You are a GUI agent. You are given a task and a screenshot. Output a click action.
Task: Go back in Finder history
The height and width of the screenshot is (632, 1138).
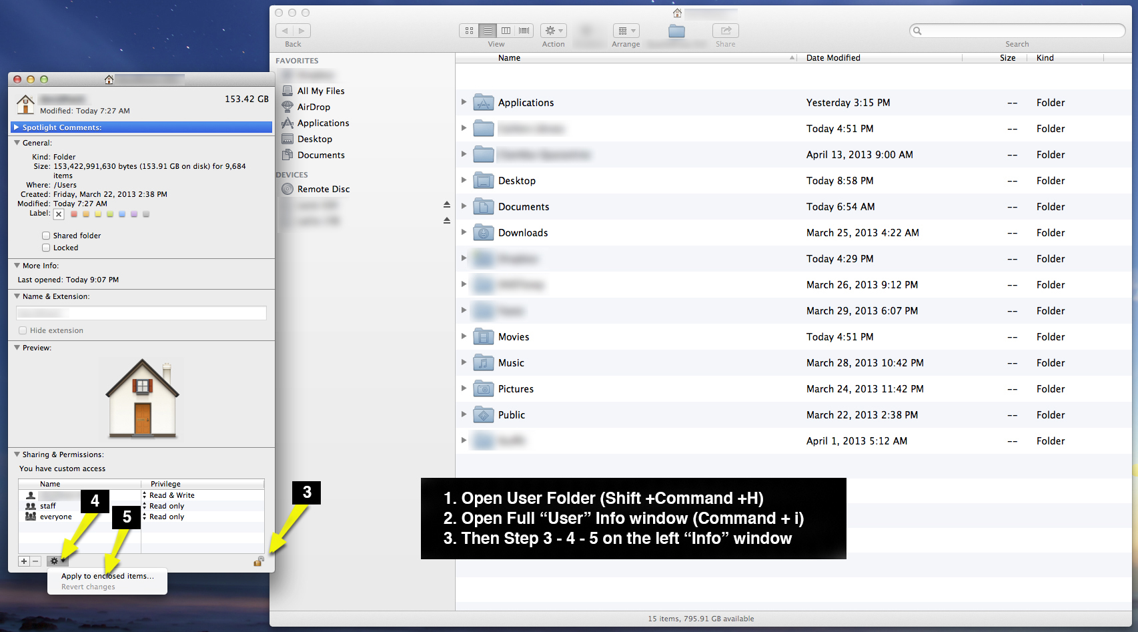click(x=285, y=31)
